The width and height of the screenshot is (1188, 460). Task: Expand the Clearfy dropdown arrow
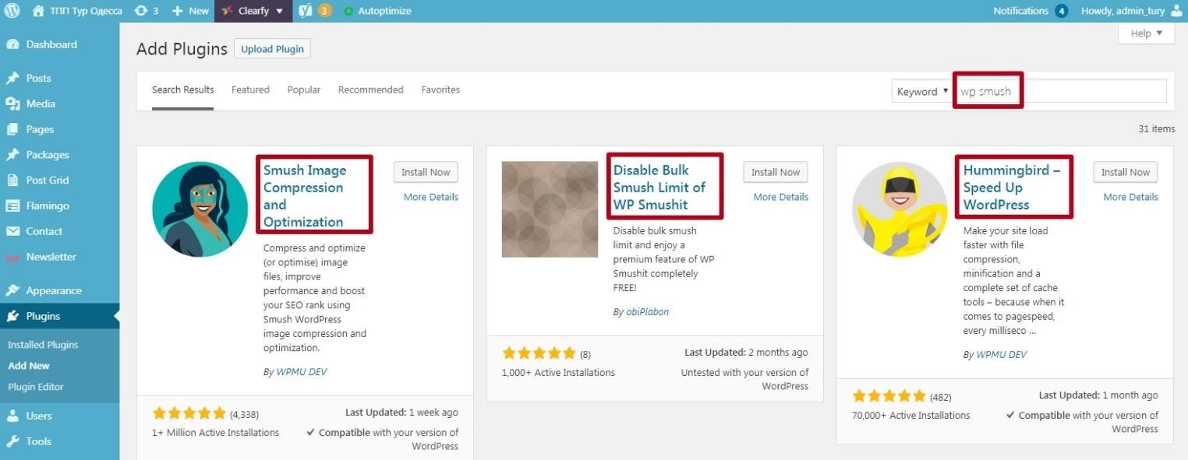[280, 11]
